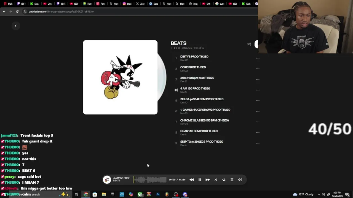The image size is (353, 198).
Task: Open Xbox app from the taskbar
Action: coord(140,194)
